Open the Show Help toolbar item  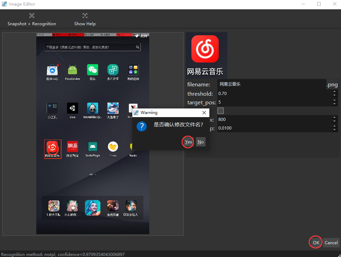coord(85,20)
